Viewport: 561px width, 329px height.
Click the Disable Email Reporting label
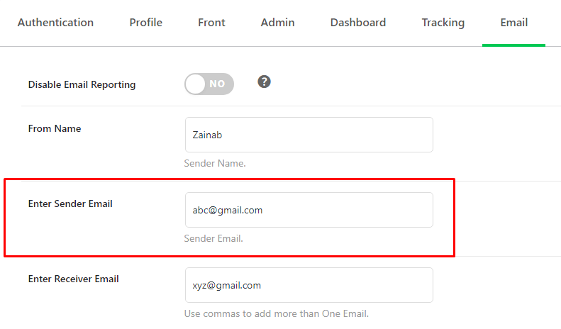[x=82, y=85]
